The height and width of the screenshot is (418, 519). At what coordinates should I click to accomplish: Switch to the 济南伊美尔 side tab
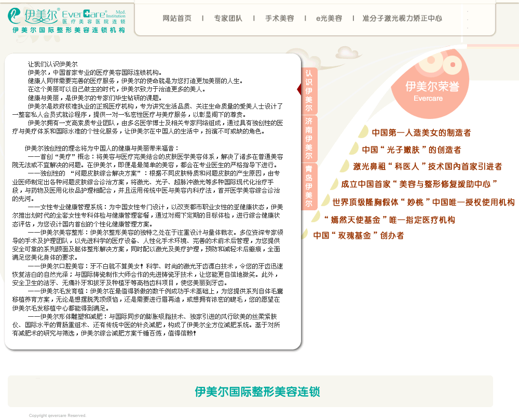(309, 139)
